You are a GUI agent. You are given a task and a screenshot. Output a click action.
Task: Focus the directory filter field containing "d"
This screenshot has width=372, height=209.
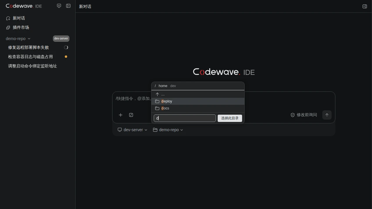pyautogui.click(x=185, y=118)
